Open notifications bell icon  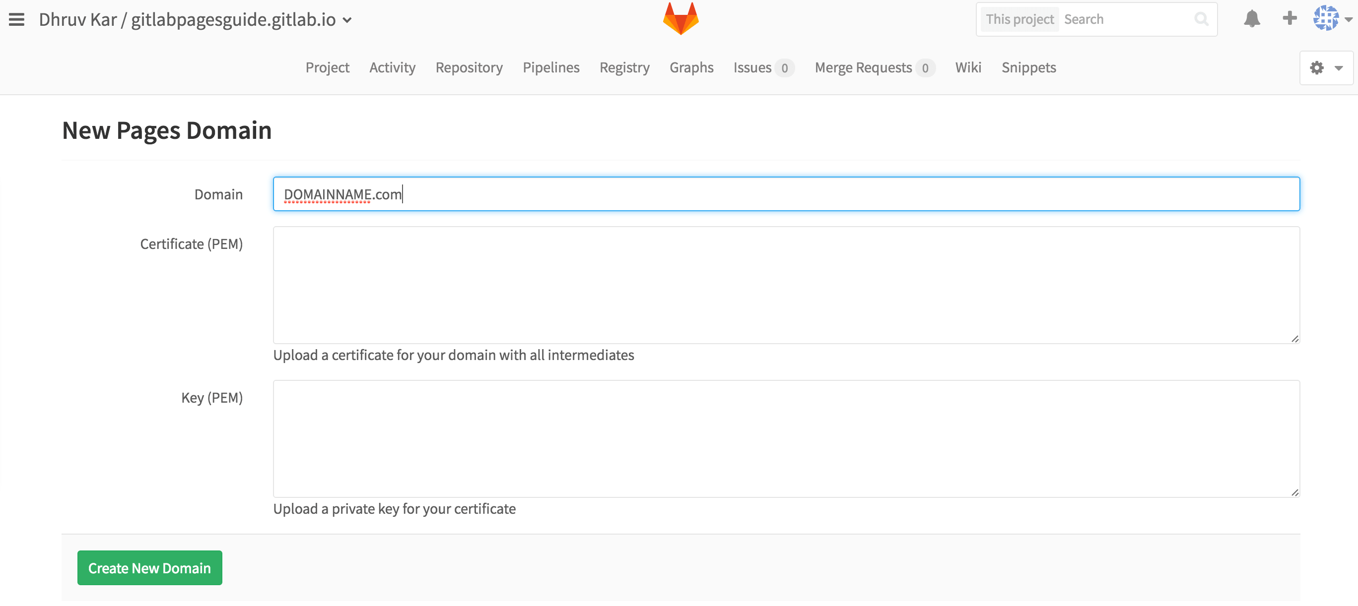(1251, 19)
